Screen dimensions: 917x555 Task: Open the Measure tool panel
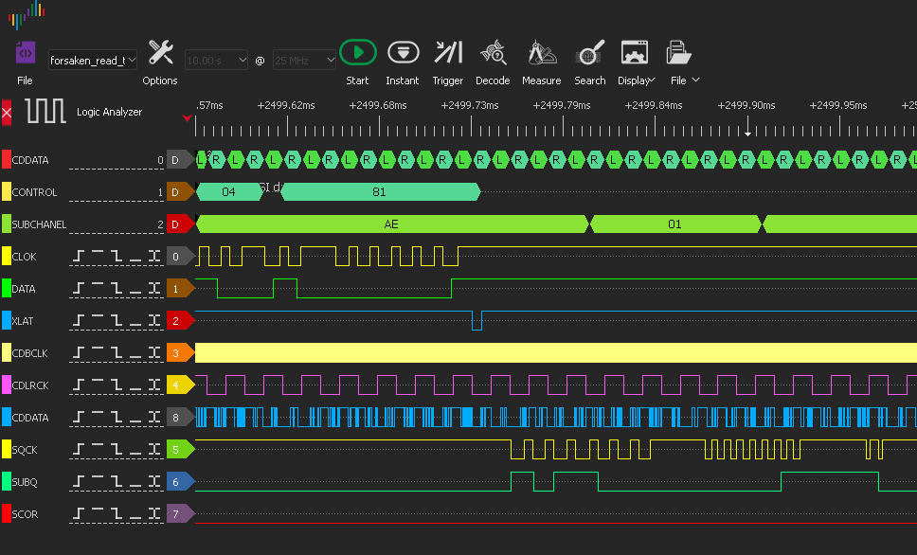point(541,53)
